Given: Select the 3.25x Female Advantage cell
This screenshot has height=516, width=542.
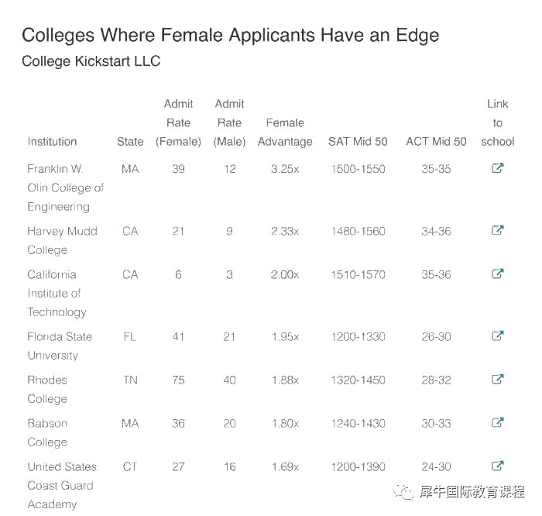Looking at the screenshot, I should (285, 169).
